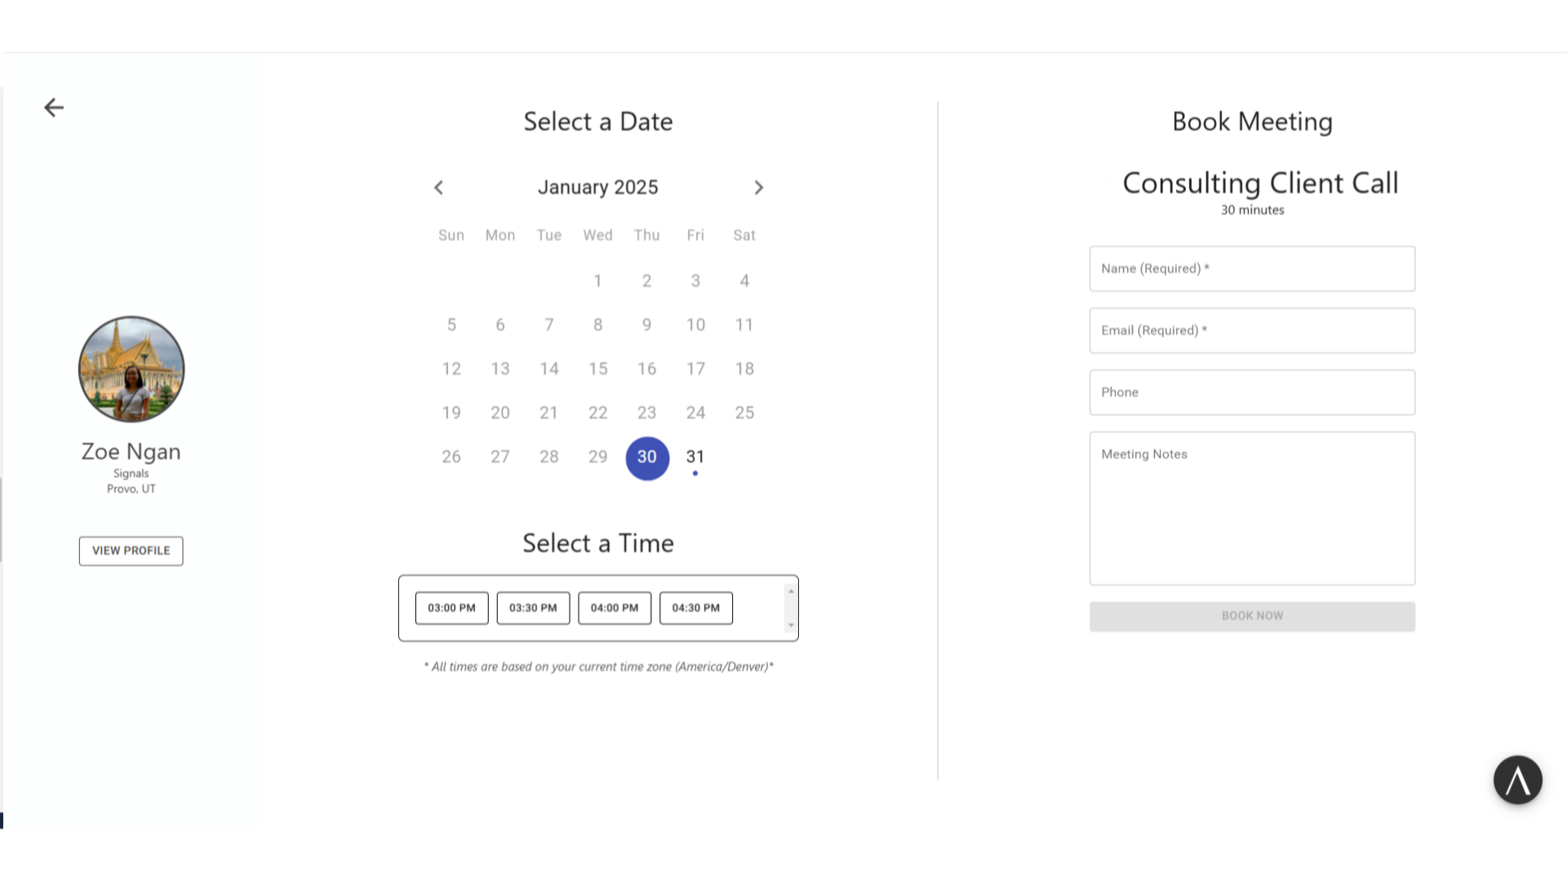Click the BOOK NOW button
Image resolution: width=1567 pixels, height=881 pixels.
click(x=1252, y=615)
